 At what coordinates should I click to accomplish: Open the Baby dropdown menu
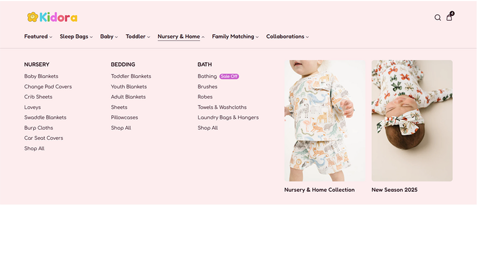point(109,37)
